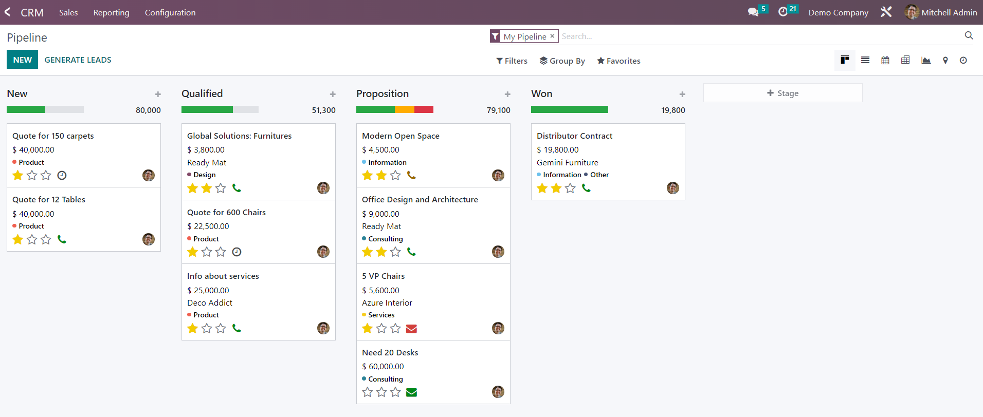Toggle first priority star on Need 20 Desks

point(368,392)
